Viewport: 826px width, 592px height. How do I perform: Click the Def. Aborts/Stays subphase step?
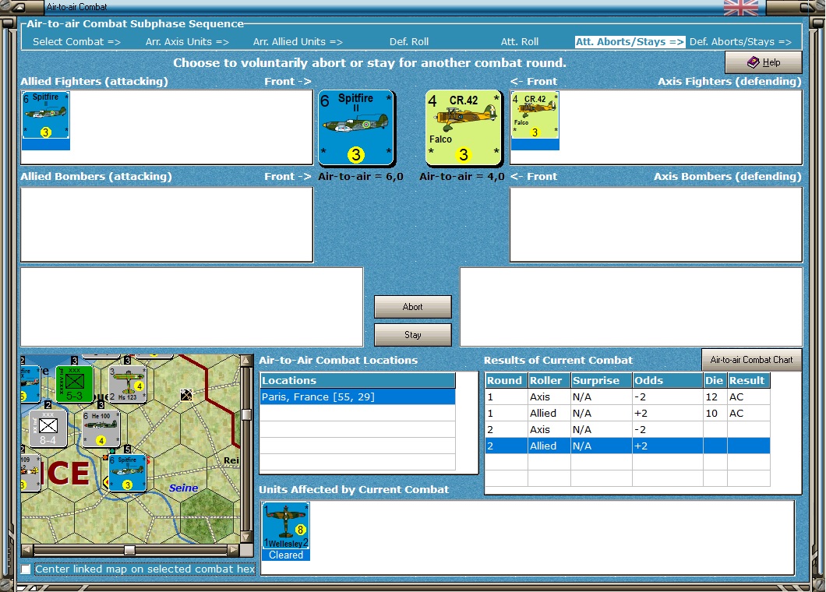(x=740, y=41)
